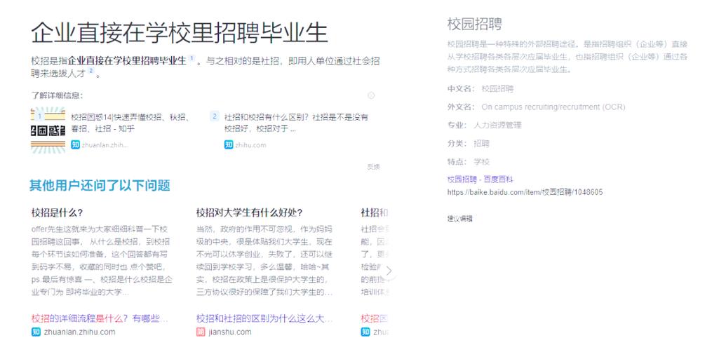Click the Jianshu favicon beside jianshu.com
The width and height of the screenshot is (719, 338).
201,332
